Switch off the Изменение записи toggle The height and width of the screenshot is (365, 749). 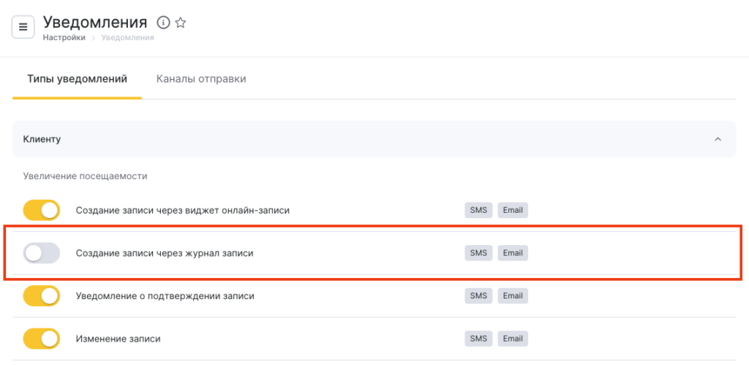pyautogui.click(x=41, y=339)
